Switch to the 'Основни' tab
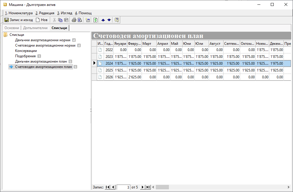Image resolution: width=293 pixels, height=192 pixels. 12,28
